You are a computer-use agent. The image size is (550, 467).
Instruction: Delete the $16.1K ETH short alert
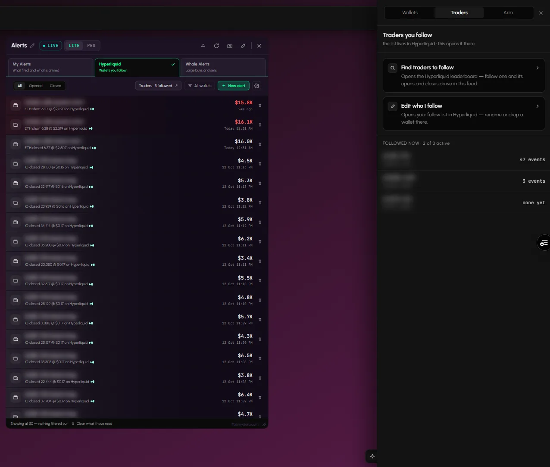(x=260, y=125)
